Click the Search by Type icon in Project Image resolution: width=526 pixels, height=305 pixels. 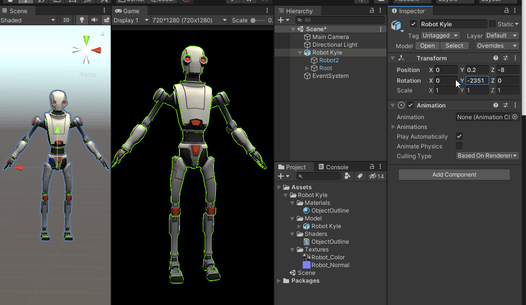tap(347, 176)
